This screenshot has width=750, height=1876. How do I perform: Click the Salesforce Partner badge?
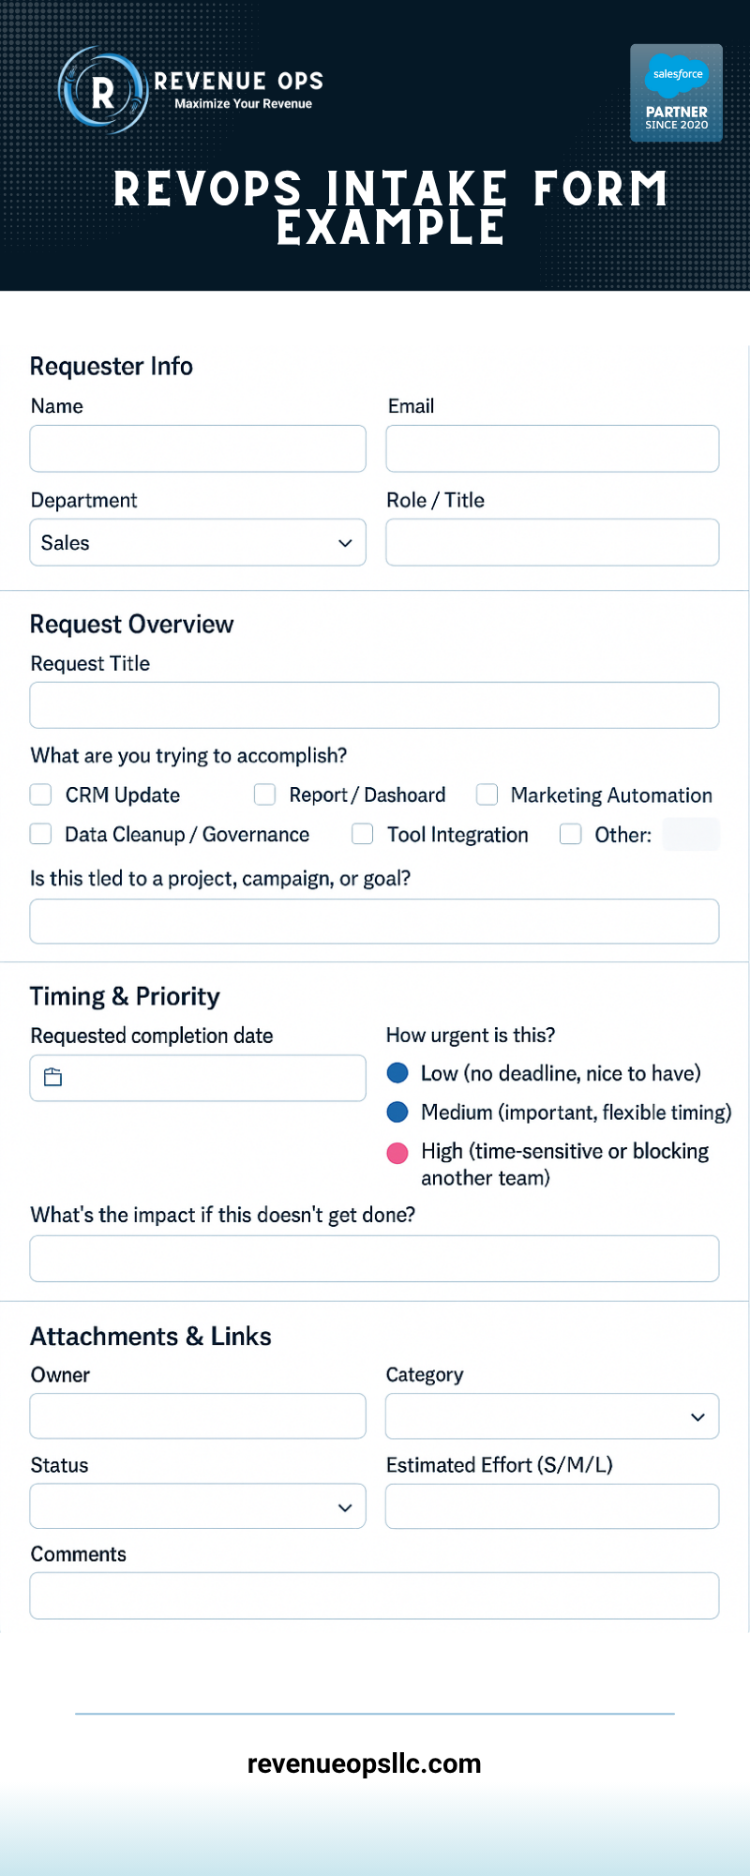click(x=676, y=93)
